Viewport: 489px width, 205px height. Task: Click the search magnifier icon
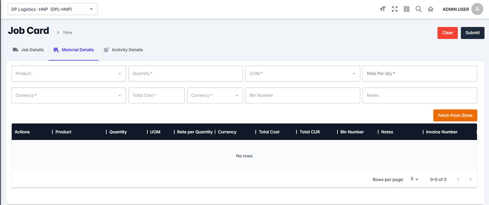418,9
